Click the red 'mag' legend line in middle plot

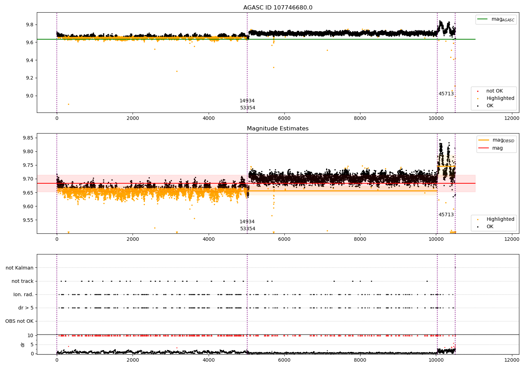(x=484, y=148)
